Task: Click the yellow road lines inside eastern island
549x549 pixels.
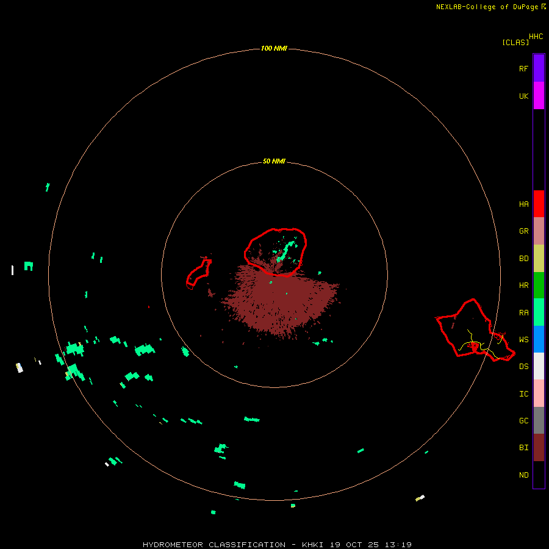Action: [x=481, y=344]
